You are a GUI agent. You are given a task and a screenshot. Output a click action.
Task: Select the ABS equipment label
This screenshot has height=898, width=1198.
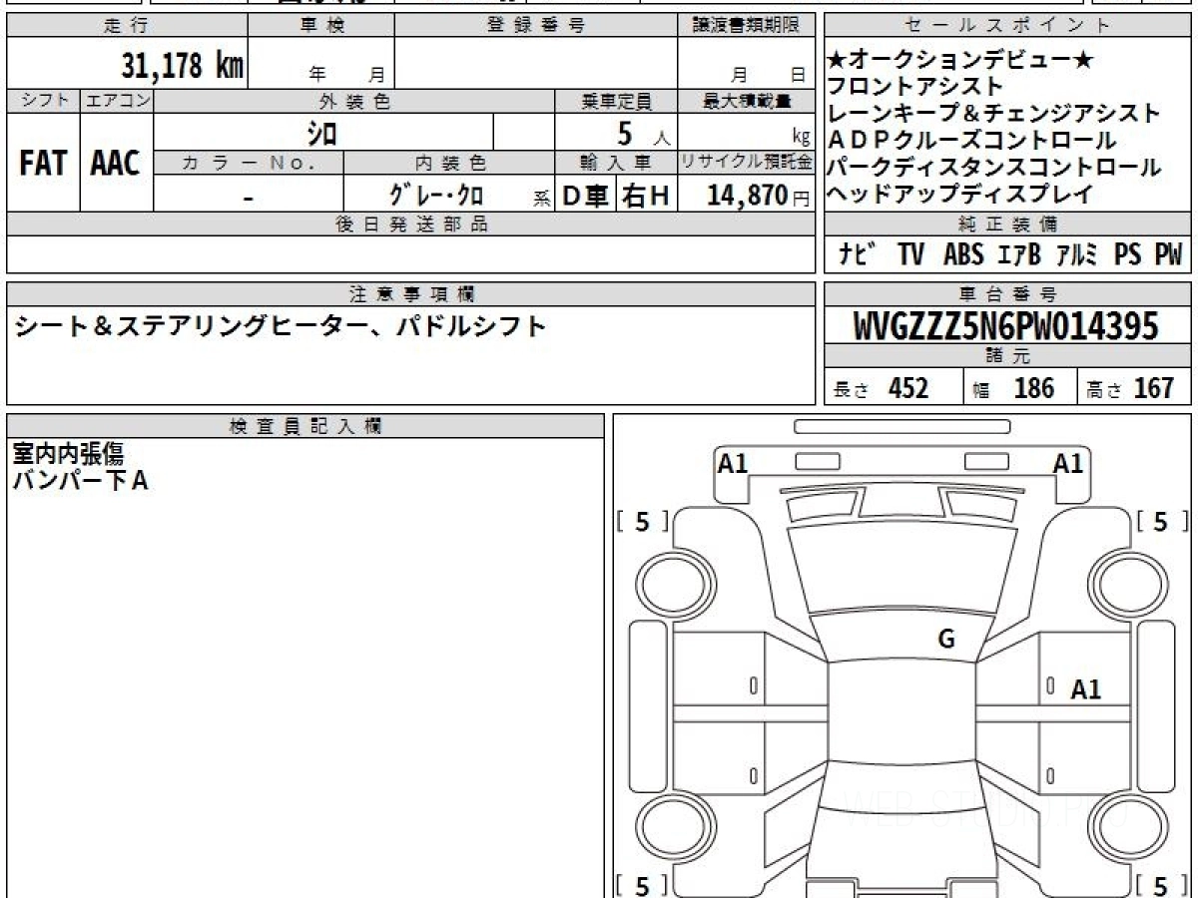coord(963,255)
